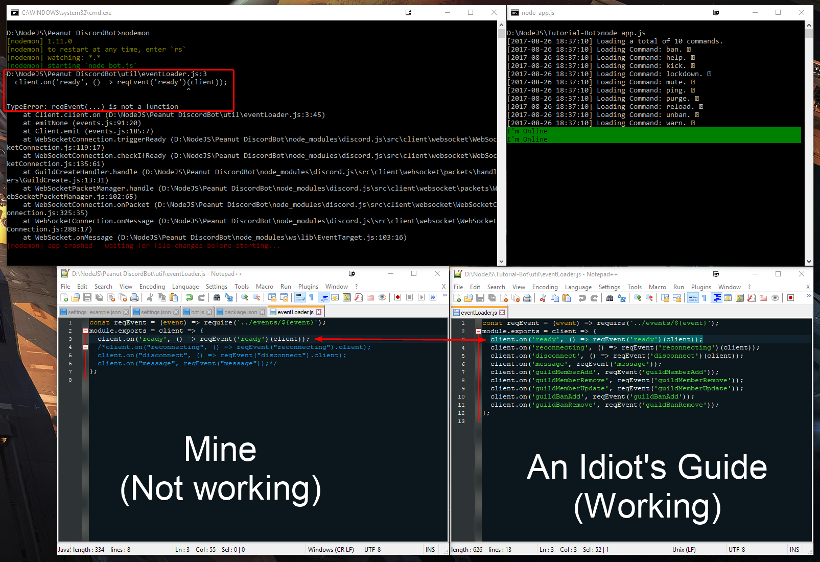Open Plugins menu in right Notepad++
Viewport: 820px width, 562px height.
point(701,287)
